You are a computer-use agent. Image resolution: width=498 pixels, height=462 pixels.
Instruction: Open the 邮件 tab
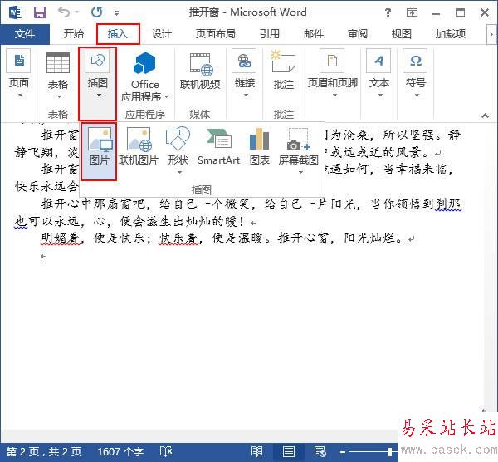tap(314, 34)
